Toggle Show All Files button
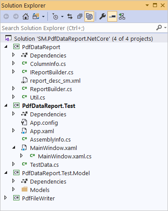This screenshot has height=211, width=168. pos(89,16)
